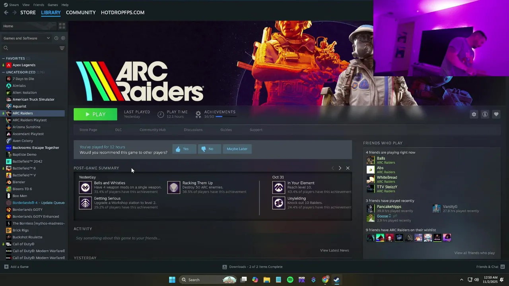Image resolution: width=509 pixels, height=286 pixels.
Task: Open ARC Raiders settings gear icon
Action: 474,114
